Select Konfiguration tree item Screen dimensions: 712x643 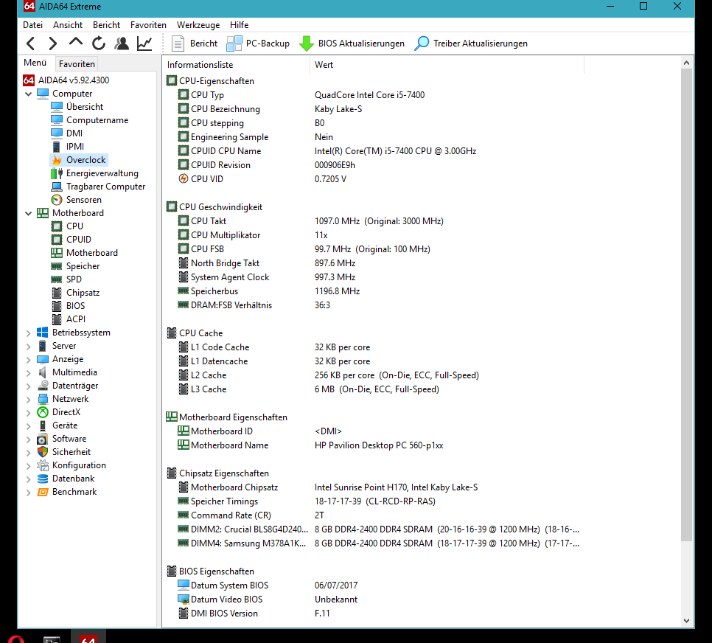point(71,465)
